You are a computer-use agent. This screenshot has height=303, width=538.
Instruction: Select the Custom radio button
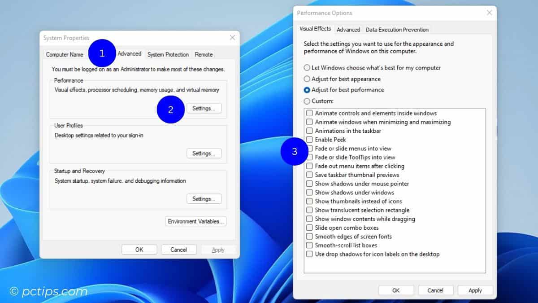point(308,101)
